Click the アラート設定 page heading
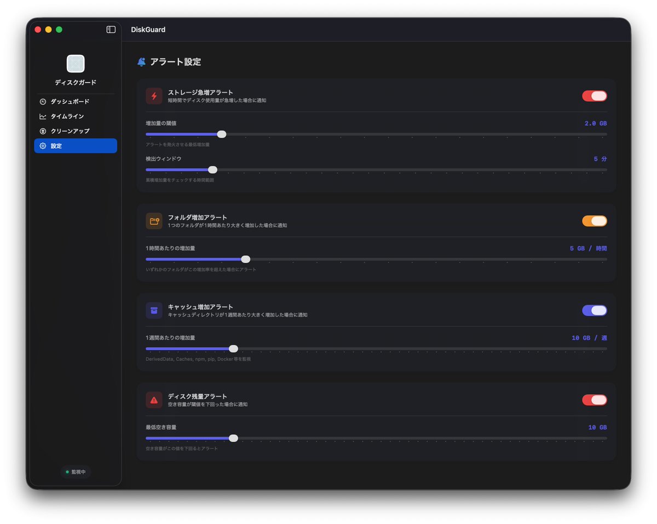The width and height of the screenshot is (657, 524). (x=176, y=62)
